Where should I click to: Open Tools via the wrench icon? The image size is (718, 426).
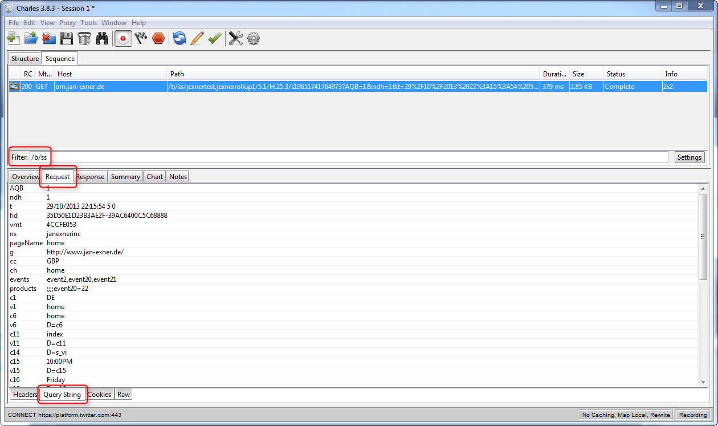click(x=236, y=38)
